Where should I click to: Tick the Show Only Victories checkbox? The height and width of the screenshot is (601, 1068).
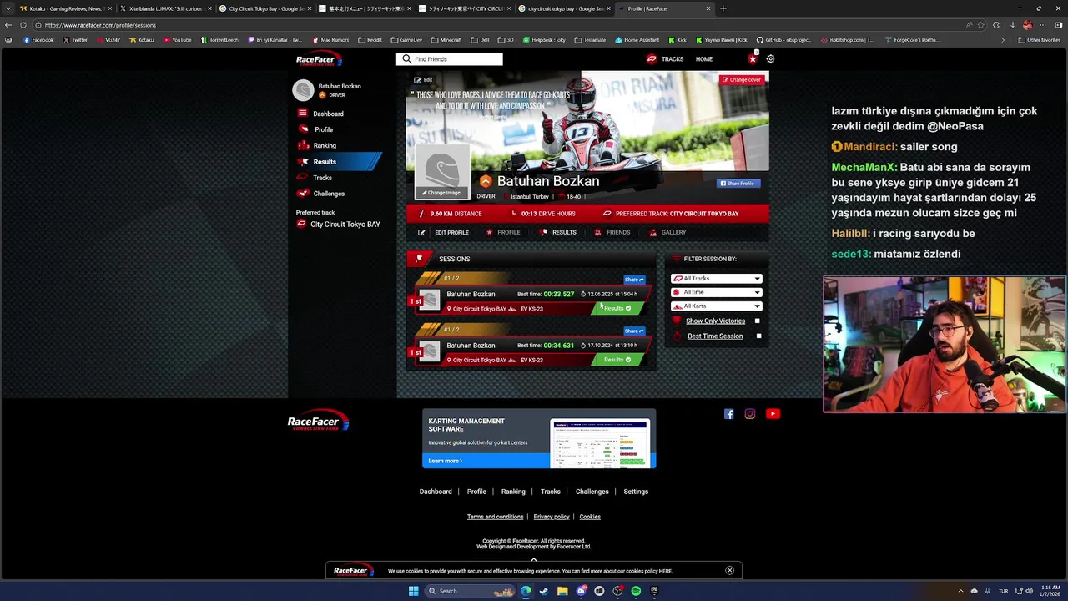[758, 321]
